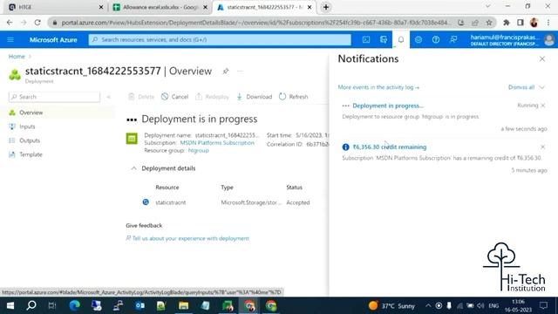Screen dimensions: 558x314
Task: Open the portal Settings gear
Action: coord(418,39)
